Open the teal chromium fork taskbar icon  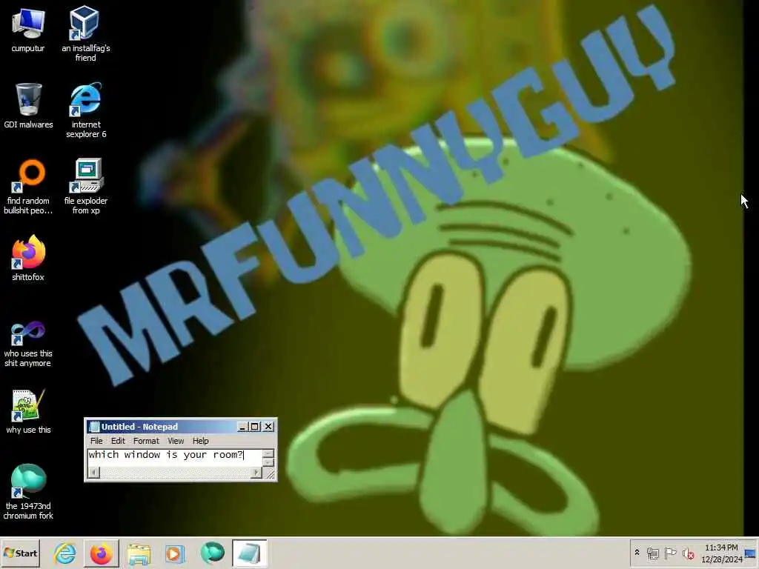[x=212, y=553]
